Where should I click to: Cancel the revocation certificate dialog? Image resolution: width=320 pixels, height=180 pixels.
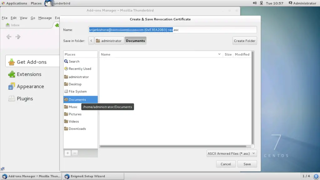[226, 164]
